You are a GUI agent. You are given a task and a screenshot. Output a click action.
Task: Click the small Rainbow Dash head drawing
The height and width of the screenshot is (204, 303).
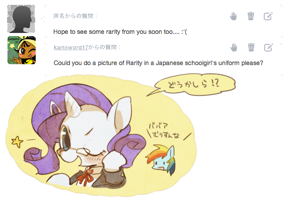[x=162, y=160]
